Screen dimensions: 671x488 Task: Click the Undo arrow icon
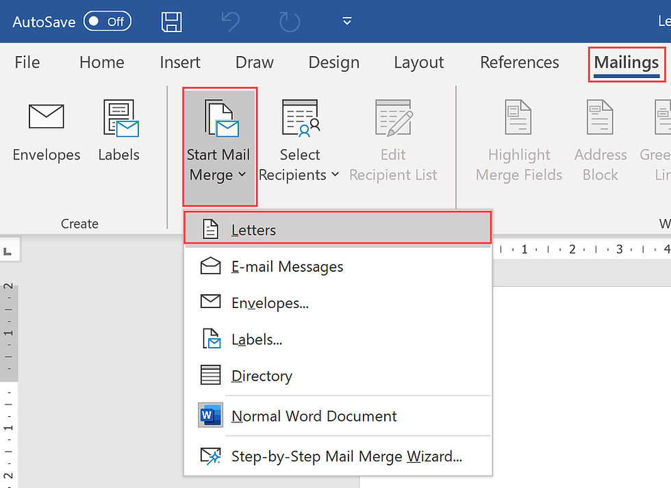click(231, 21)
